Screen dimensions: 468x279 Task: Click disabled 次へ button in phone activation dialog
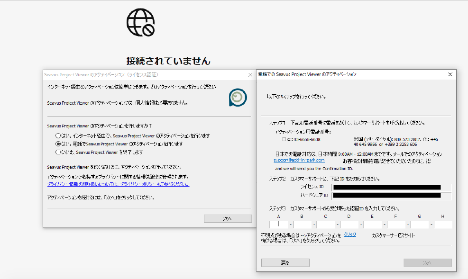pyautogui.click(x=427, y=262)
